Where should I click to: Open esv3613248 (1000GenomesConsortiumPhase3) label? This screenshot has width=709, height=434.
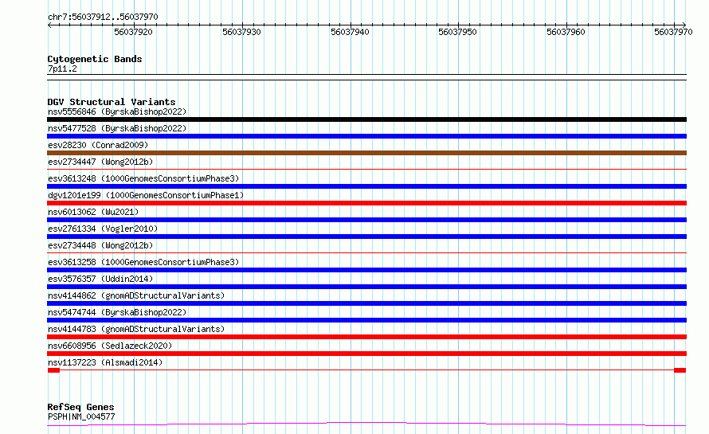click(143, 178)
